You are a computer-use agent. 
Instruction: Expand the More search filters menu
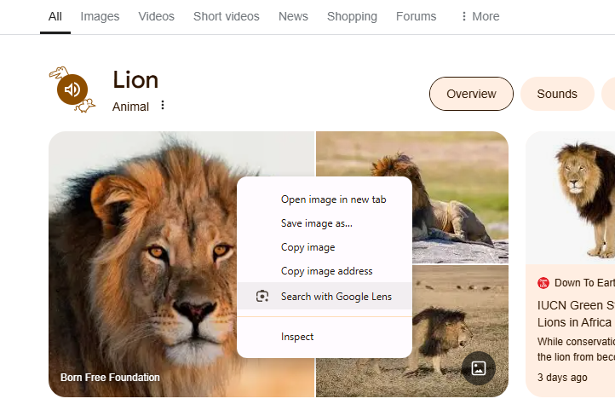click(480, 16)
